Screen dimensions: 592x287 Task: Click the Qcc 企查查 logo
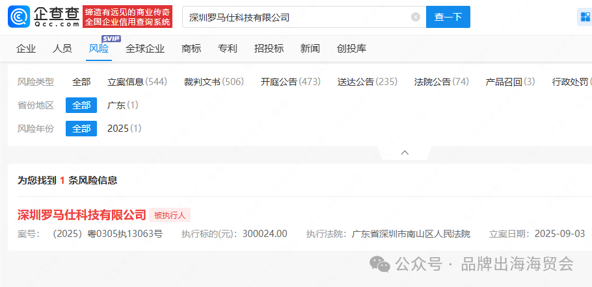pyautogui.click(x=44, y=17)
